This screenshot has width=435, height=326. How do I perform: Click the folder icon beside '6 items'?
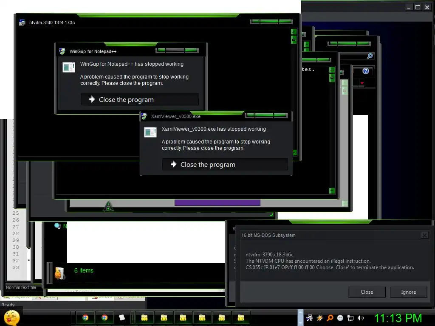pyautogui.click(x=59, y=273)
